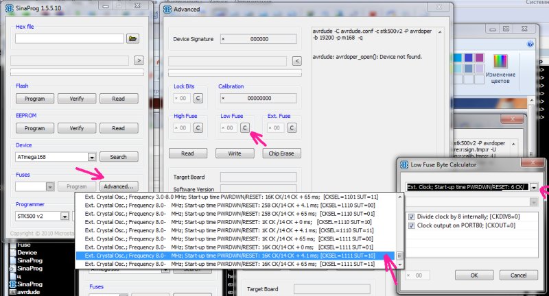Image resolution: width=549 pixels, height=296 pixels.
Task: Select option CKSEL=1101 SUT=11
Action: [235, 197]
